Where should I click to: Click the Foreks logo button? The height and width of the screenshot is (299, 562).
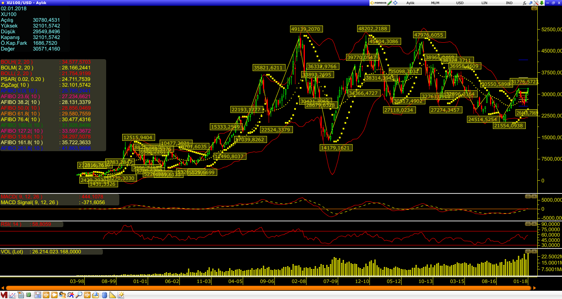[x=379, y=3]
